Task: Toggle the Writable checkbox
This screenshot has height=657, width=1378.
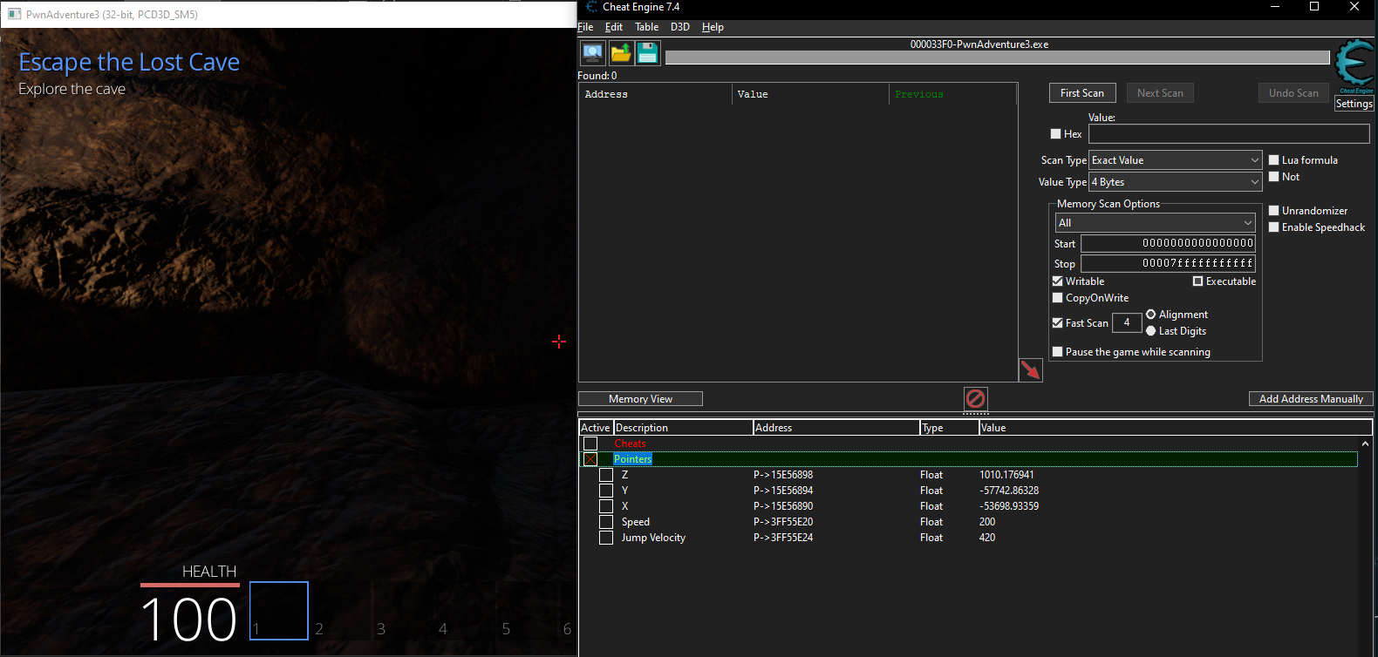Action: pos(1058,281)
